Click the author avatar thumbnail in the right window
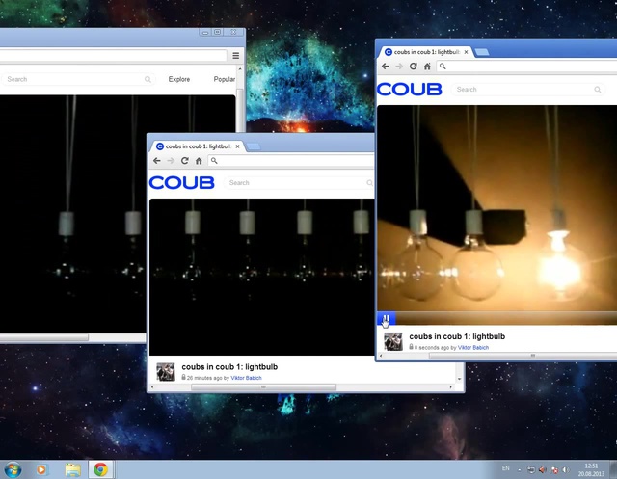This screenshot has width=617, height=479. 393,341
